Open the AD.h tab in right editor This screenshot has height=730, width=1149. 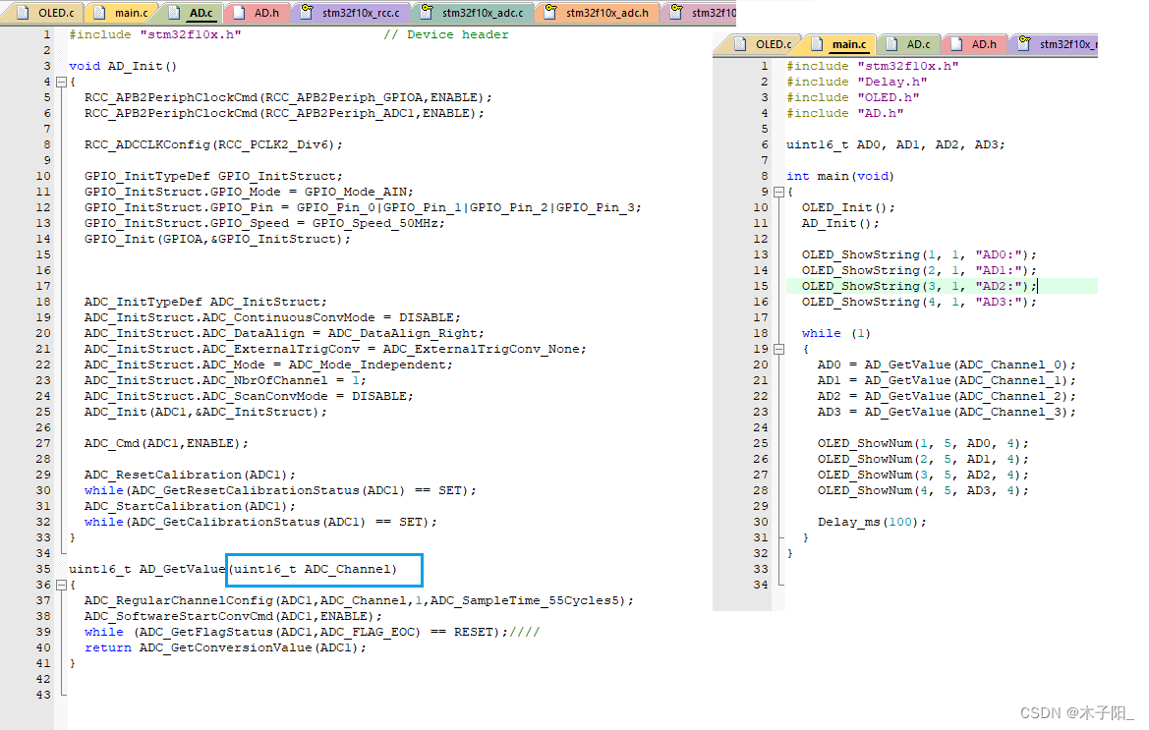point(975,44)
